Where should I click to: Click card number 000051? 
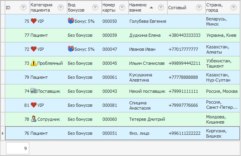click(109, 133)
